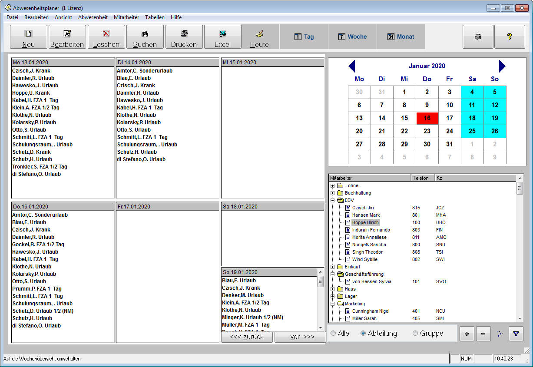Switch to the Monat view tab
This screenshot has width=533, height=367.
point(401,37)
